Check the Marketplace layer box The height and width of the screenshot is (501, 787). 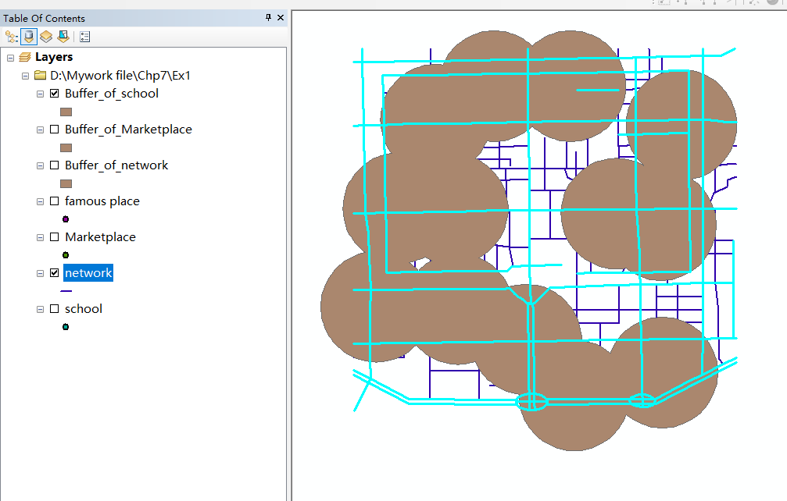coord(55,237)
